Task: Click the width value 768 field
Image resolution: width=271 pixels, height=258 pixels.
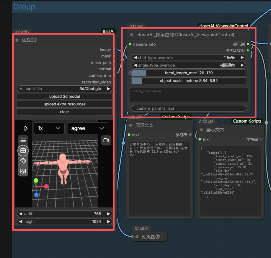Action: pyautogui.click(x=64, y=214)
